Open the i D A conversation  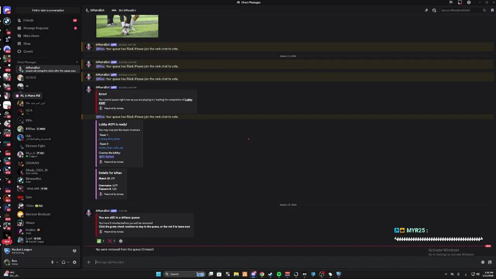pos(48,112)
